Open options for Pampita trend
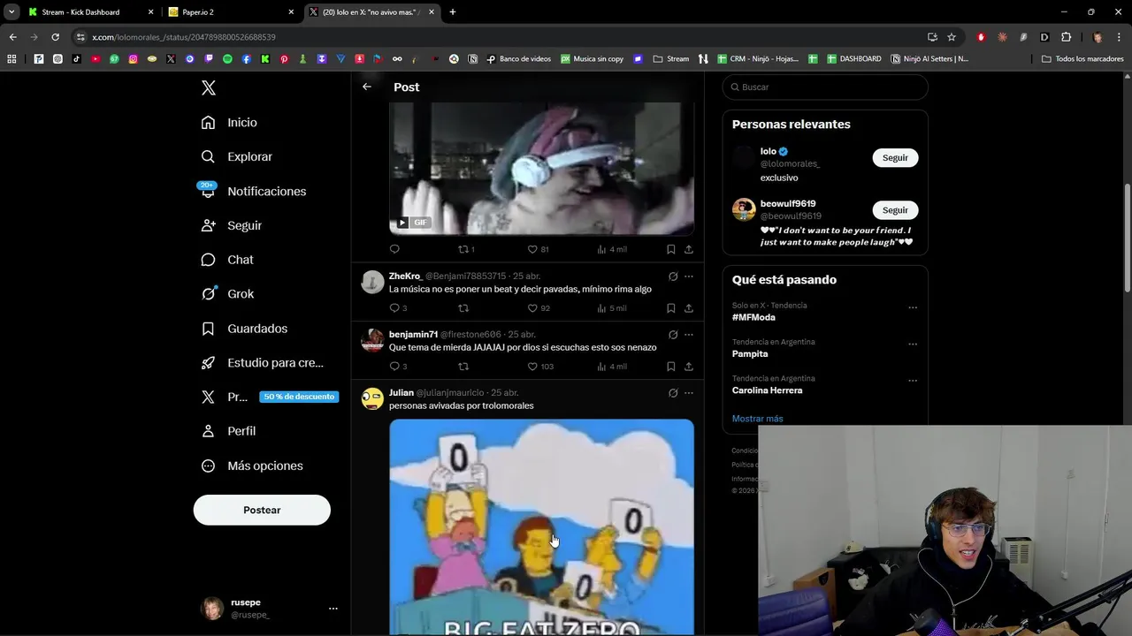This screenshot has width=1132, height=636. [x=913, y=344]
